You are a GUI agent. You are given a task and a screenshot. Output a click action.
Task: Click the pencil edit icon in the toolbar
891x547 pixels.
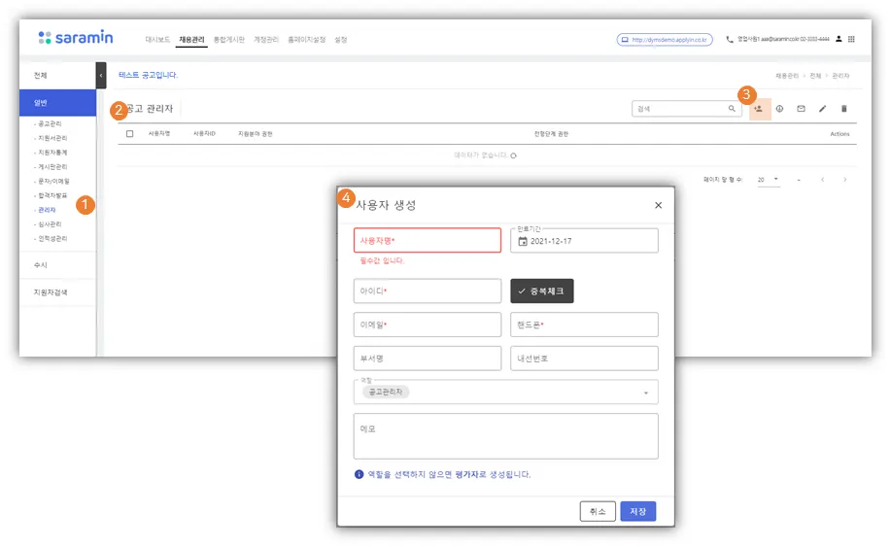click(822, 109)
